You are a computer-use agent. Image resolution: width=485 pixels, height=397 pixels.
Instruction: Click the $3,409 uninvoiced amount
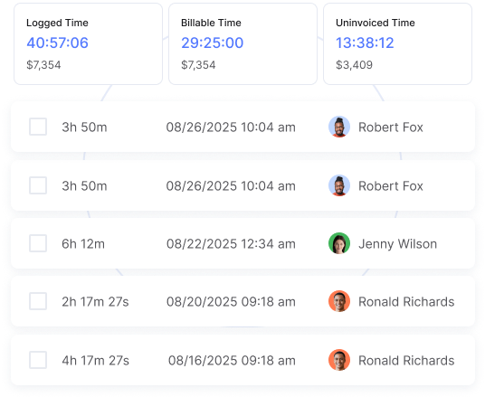click(354, 65)
